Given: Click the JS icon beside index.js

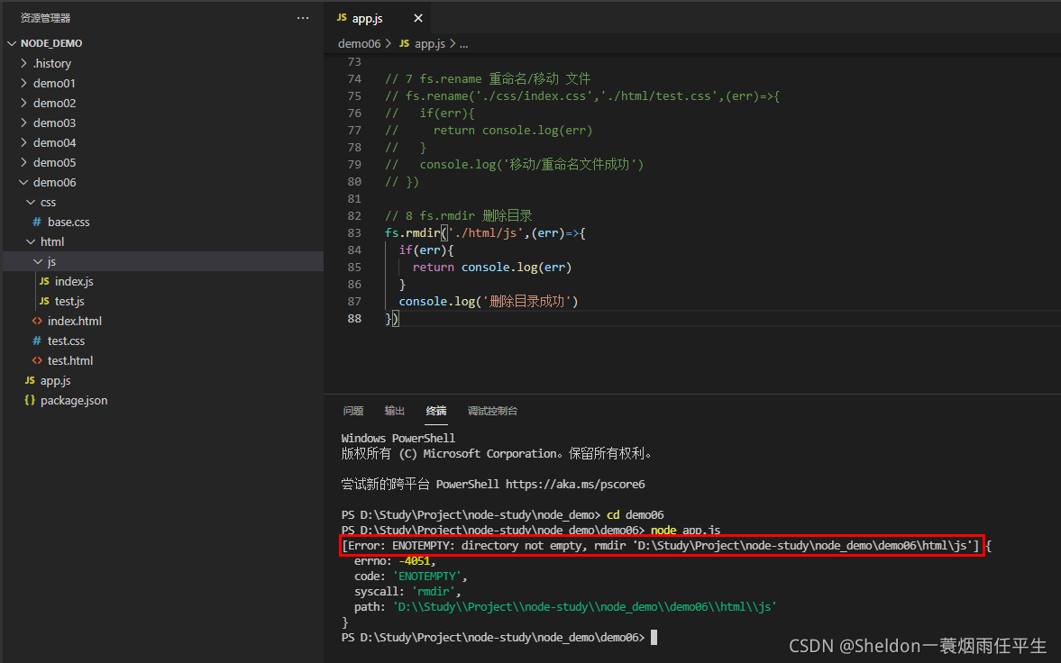Looking at the screenshot, I should coord(44,281).
